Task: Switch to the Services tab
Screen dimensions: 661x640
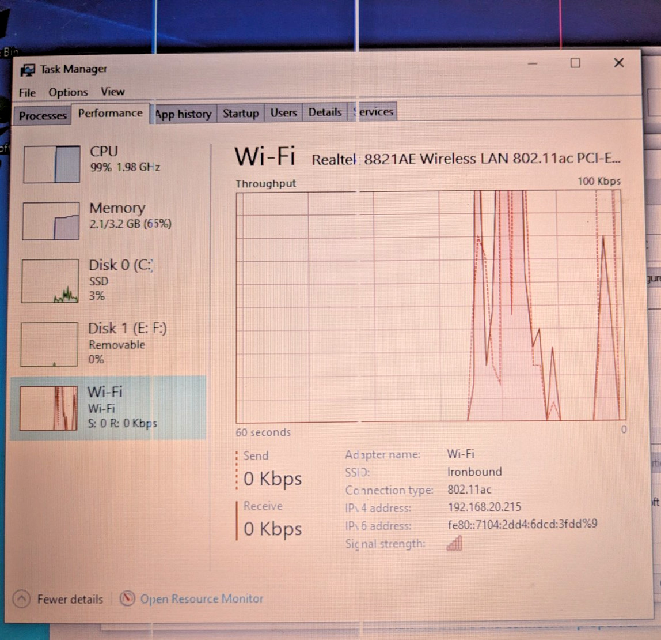Action: 373,112
